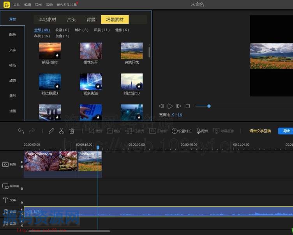Download the 科技数据3 scene clip
The width and height of the screenshot is (293, 235).
coord(57,86)
